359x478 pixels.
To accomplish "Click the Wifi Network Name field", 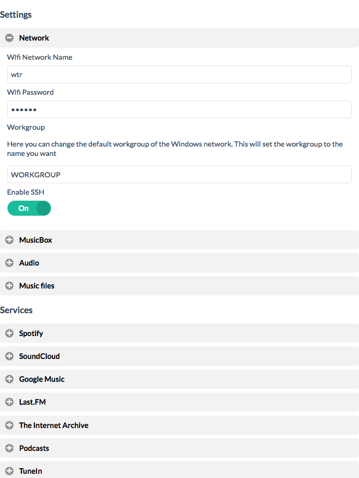I will [x=179, y=74].
